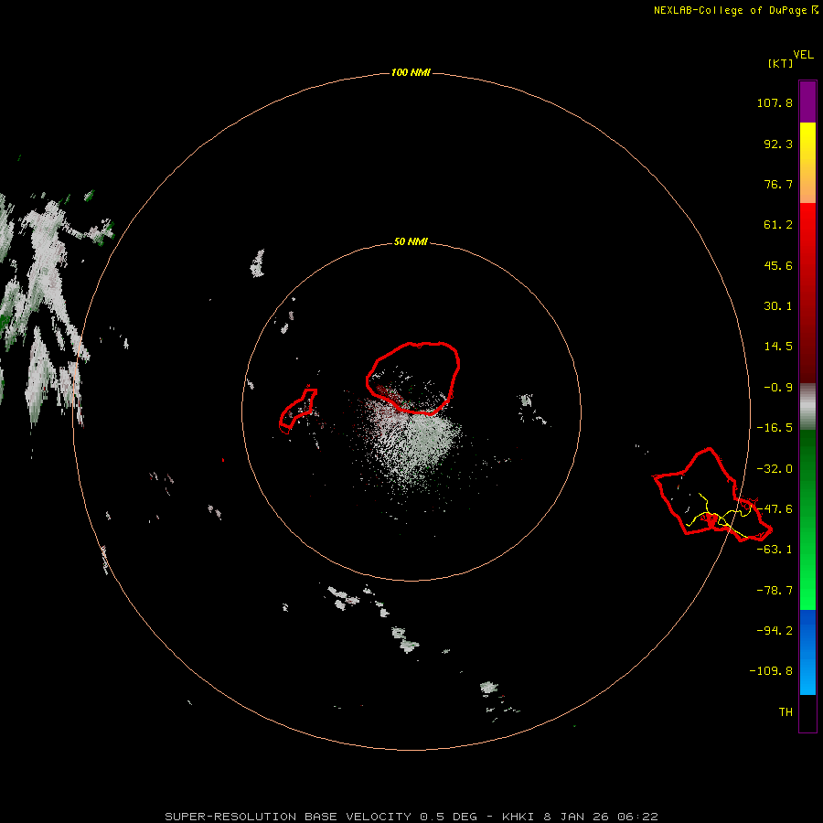This screenshot has height=823, width=823.
Task: Pick the gray near-zero segment of the color bar
Action: [x=807, y=407]
